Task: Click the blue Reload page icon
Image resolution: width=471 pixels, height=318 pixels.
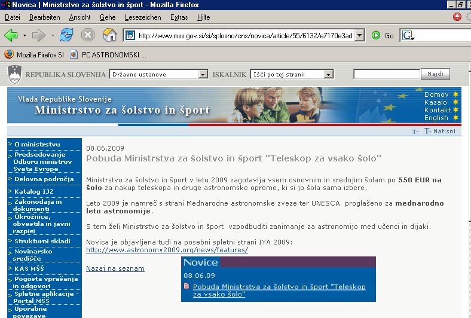Action: [66, 36]
